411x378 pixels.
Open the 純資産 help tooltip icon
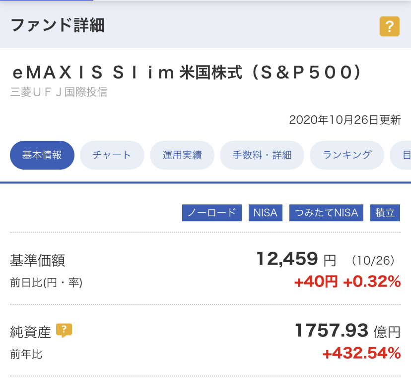pyautogui.click(x=64, y=330)
